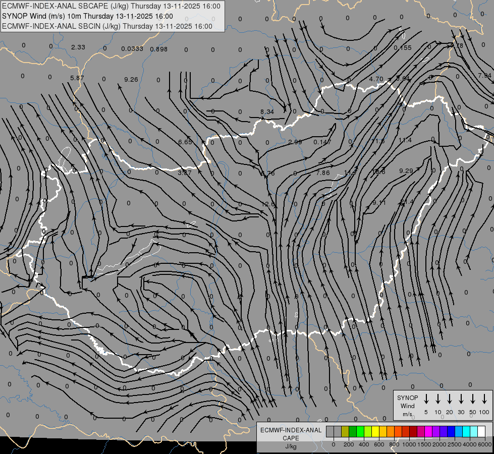Pick the white swatch ending the CAPE scale
The image size is (494, 454).
pyautogui.click(x=481, y=432)
